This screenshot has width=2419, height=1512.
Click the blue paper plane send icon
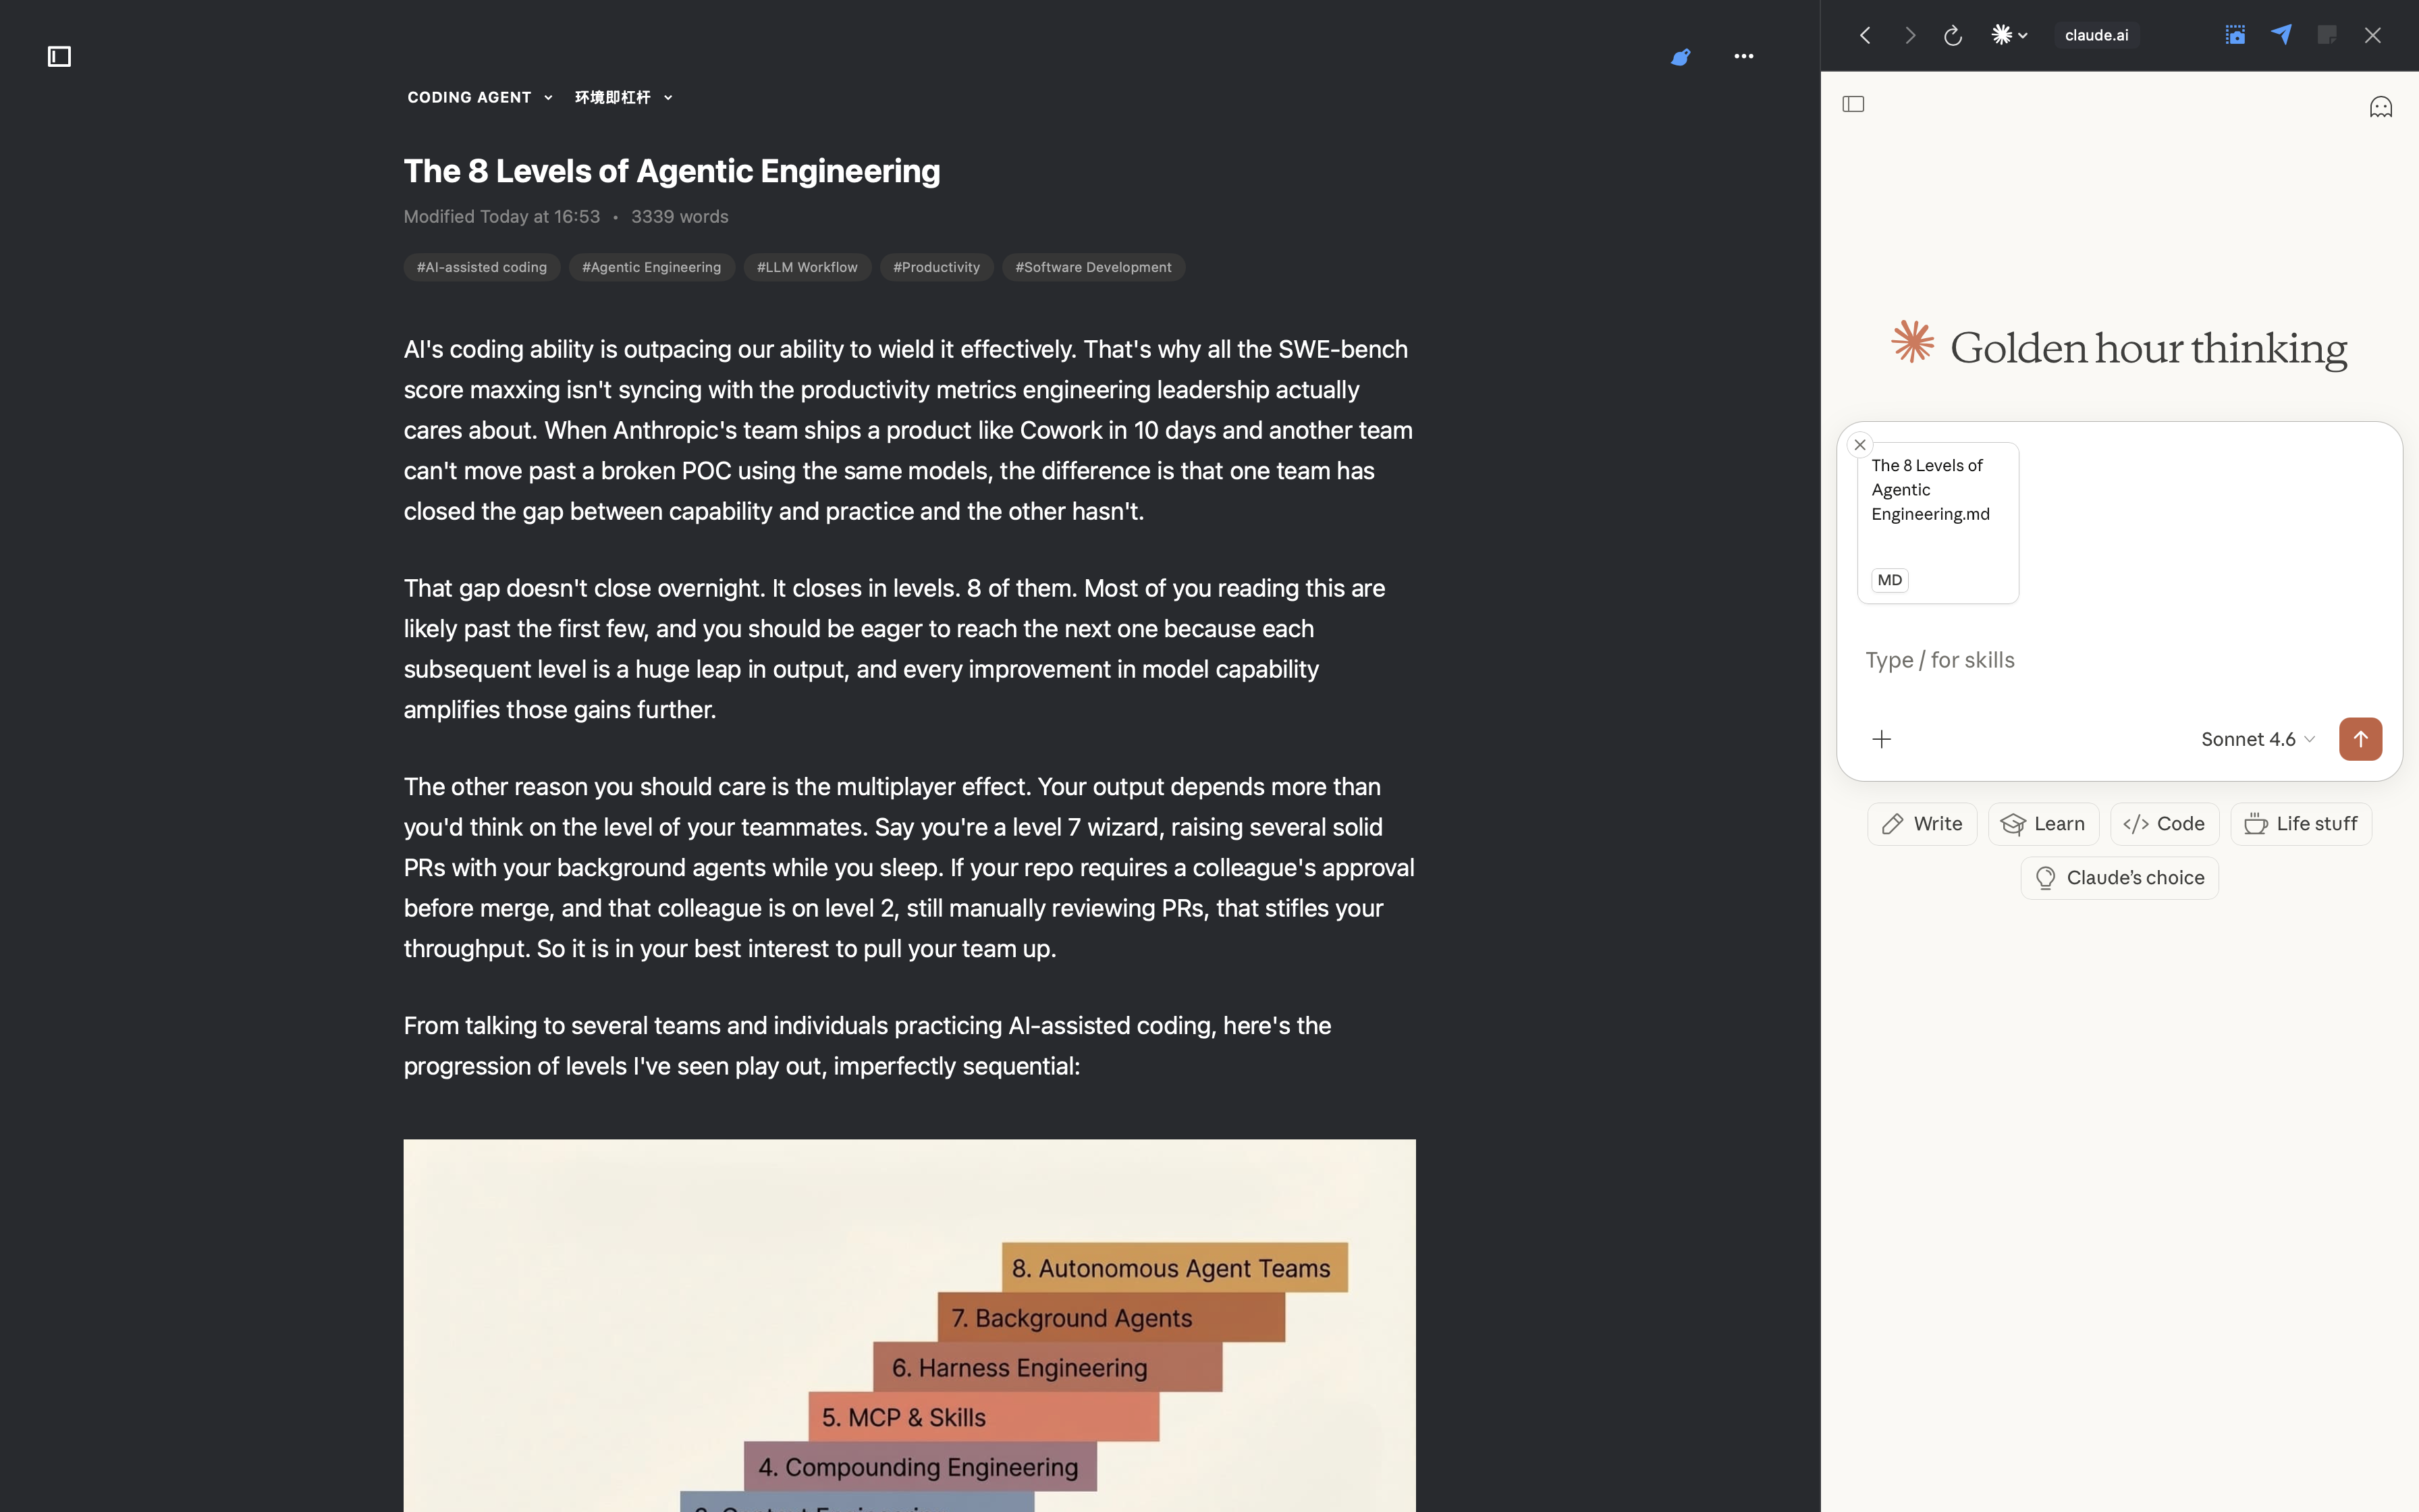pos(2281,35)
